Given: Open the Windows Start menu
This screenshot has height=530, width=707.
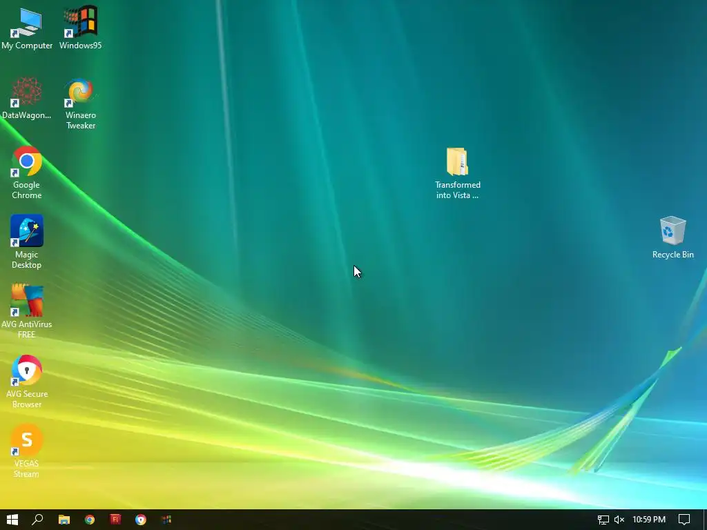Looking at the screenshot, I should point(12,520).
